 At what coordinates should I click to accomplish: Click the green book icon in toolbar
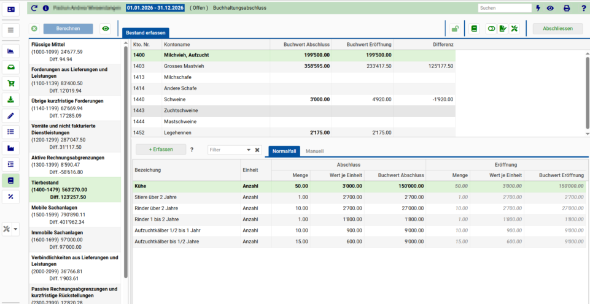(474, 29)
